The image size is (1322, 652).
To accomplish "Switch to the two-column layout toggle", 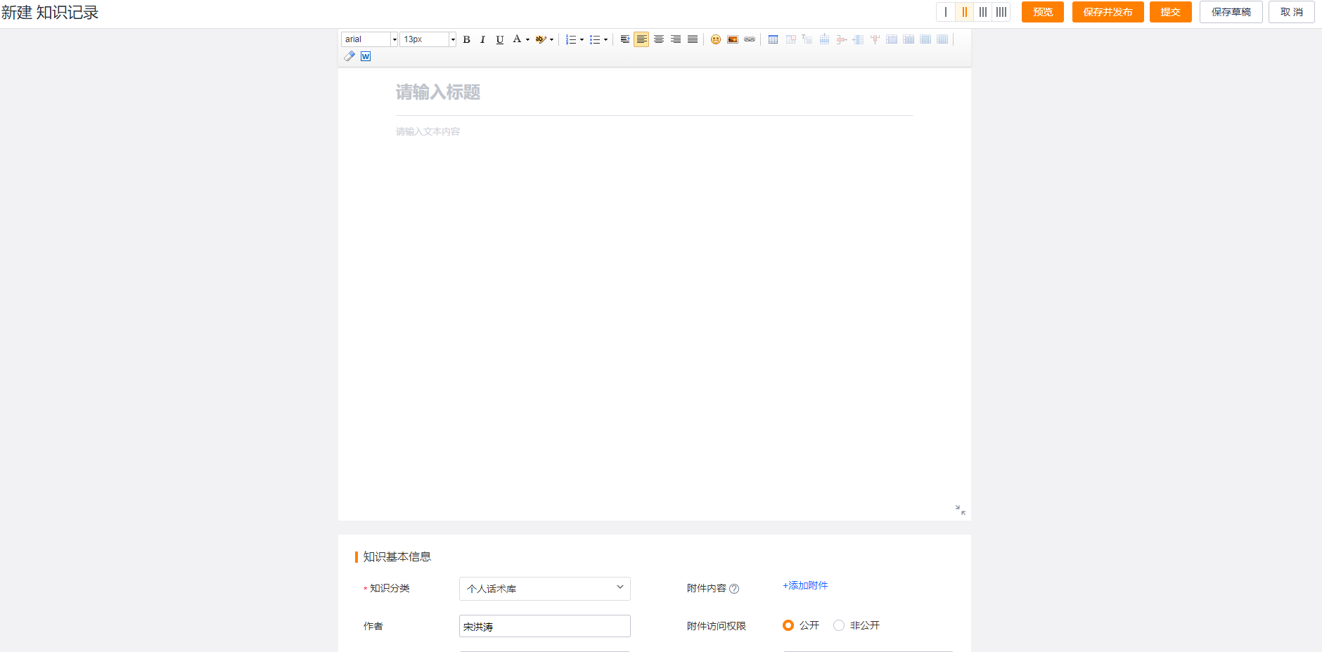I will click(x=964, y=12).
